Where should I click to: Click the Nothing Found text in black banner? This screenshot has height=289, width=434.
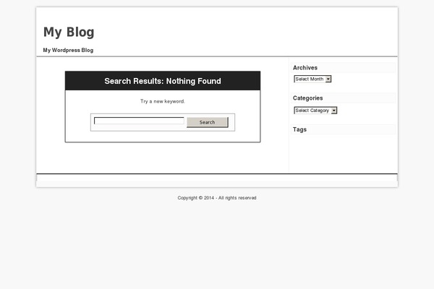(194, 81)
